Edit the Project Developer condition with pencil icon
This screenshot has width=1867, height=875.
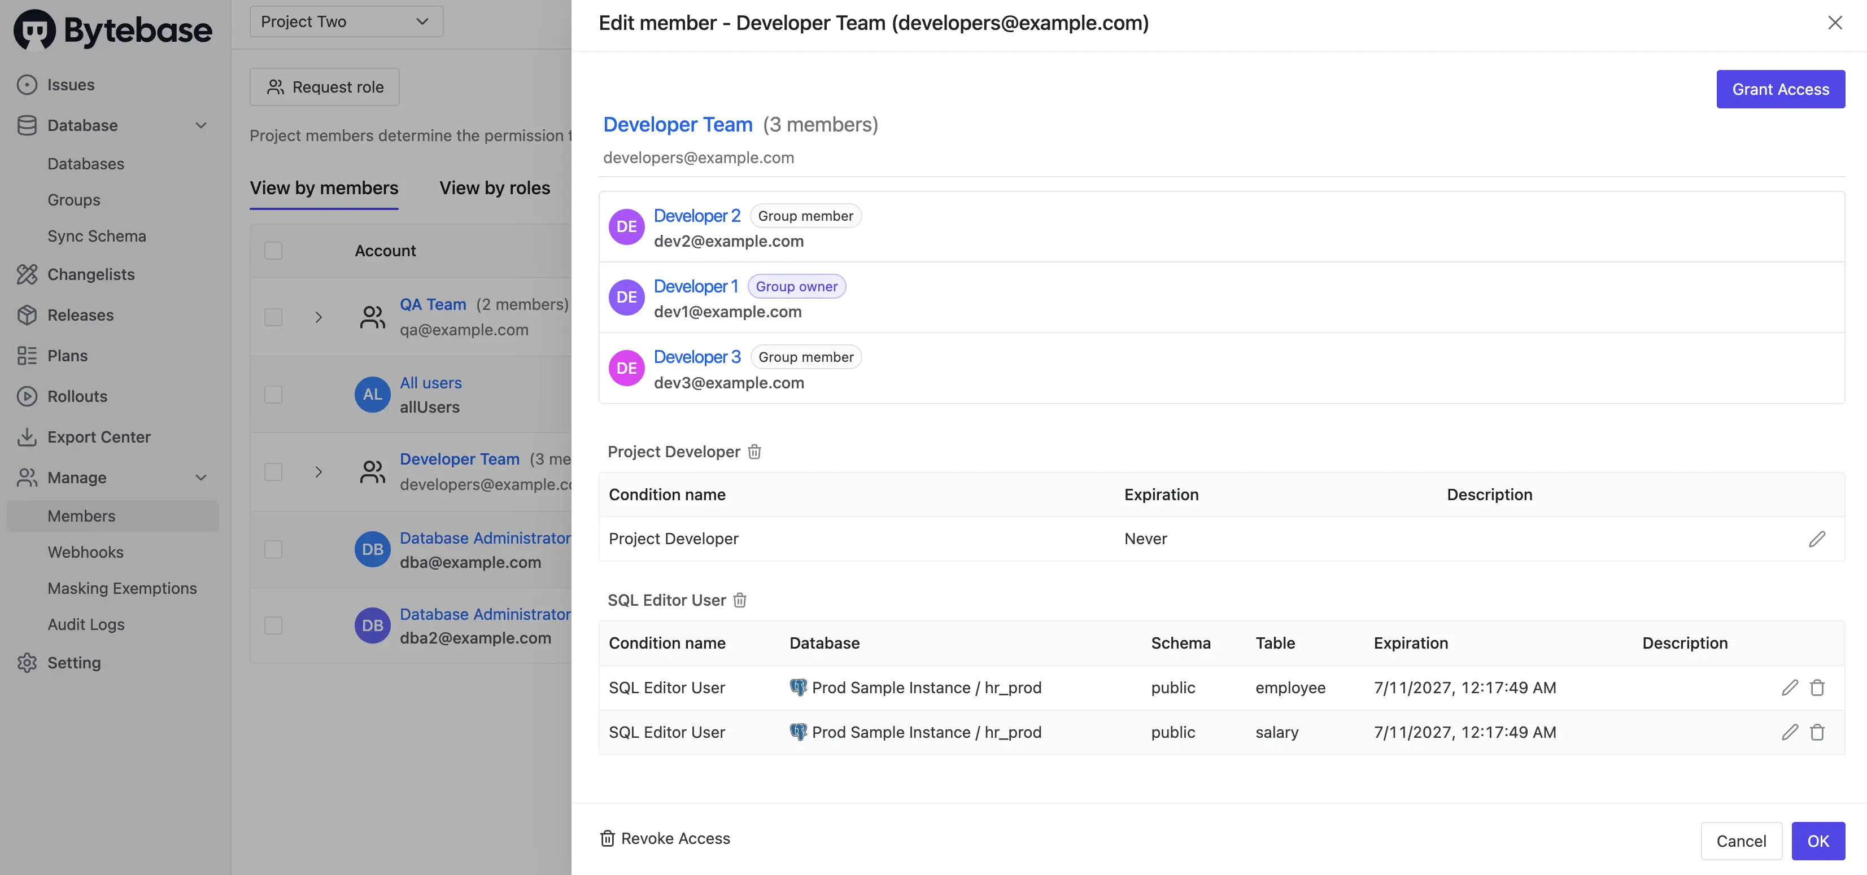(x=1816, y=539)
